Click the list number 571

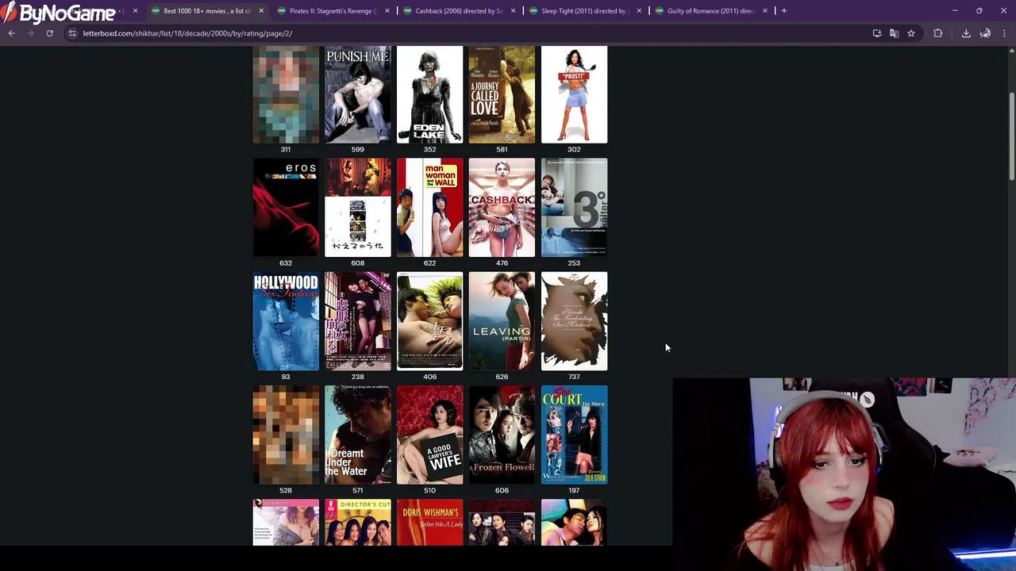point(357,490)
